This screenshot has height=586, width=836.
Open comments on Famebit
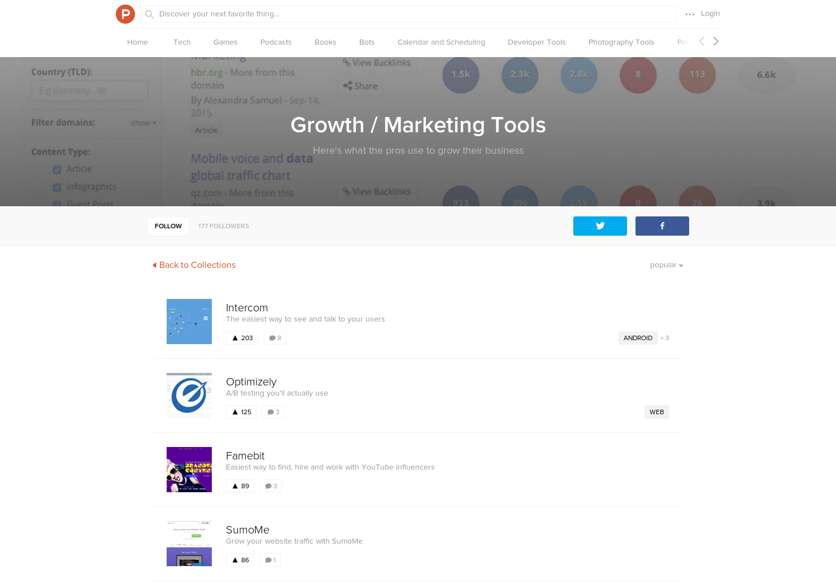click(x=271, y=485)
